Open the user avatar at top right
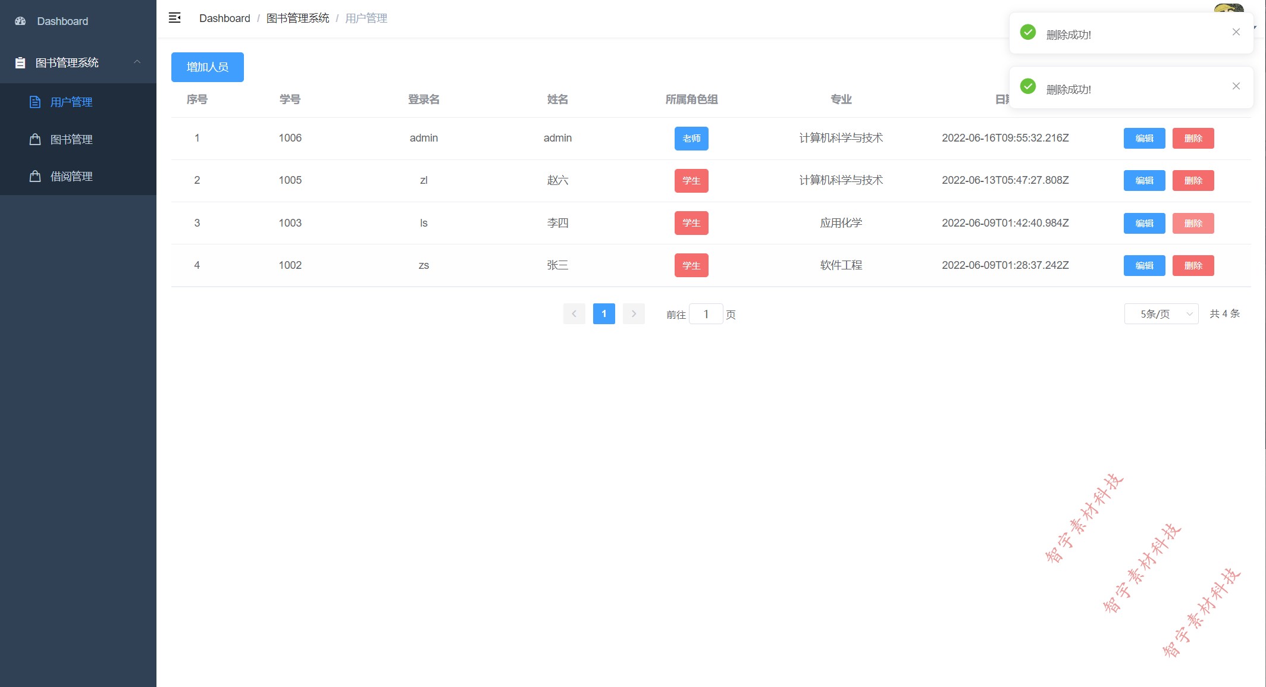 pos(1229,8)
